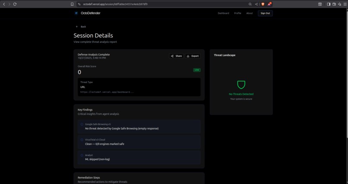Share the analysis report
This screenshot has width=348, height=184.
[x=176, y=56]
